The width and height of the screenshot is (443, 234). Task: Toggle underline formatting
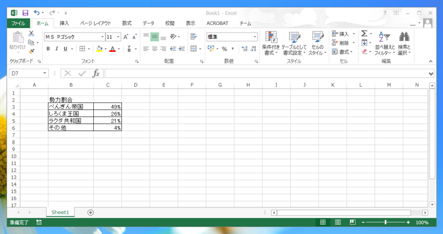pos(65,49)
